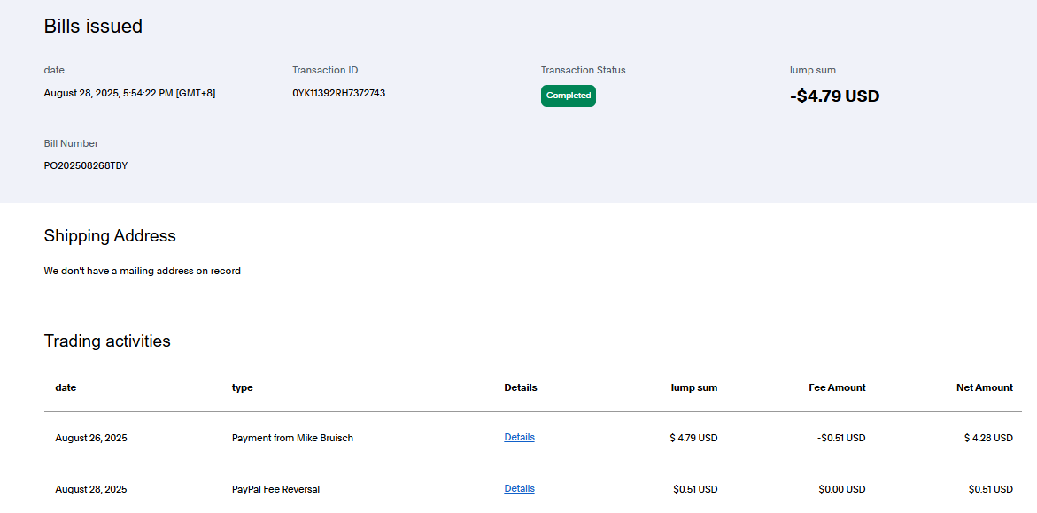This screenshot has width=1037, height=513.
Task: Click the $0.00 USD fee amount
Action: 843,489
